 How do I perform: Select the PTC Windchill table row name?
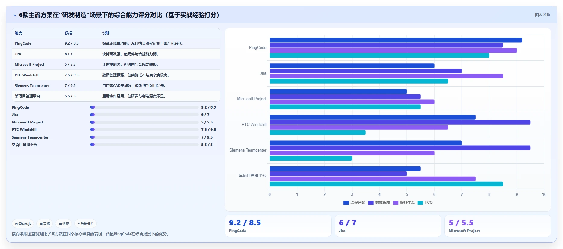point(27,75)
